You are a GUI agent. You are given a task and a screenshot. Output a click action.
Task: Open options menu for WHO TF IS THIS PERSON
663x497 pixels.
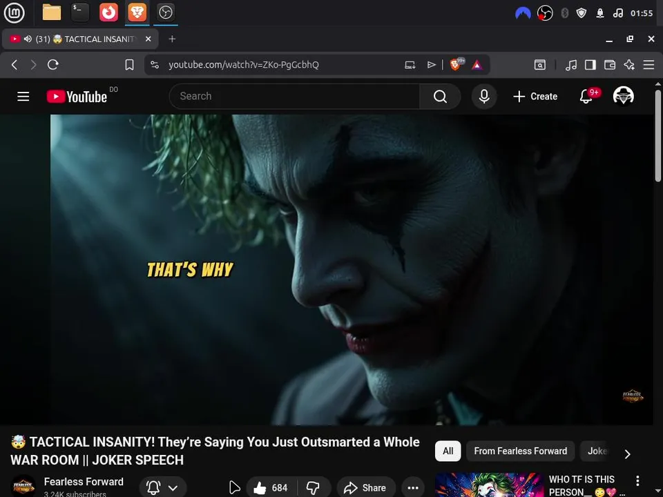(x=637, y=480)
